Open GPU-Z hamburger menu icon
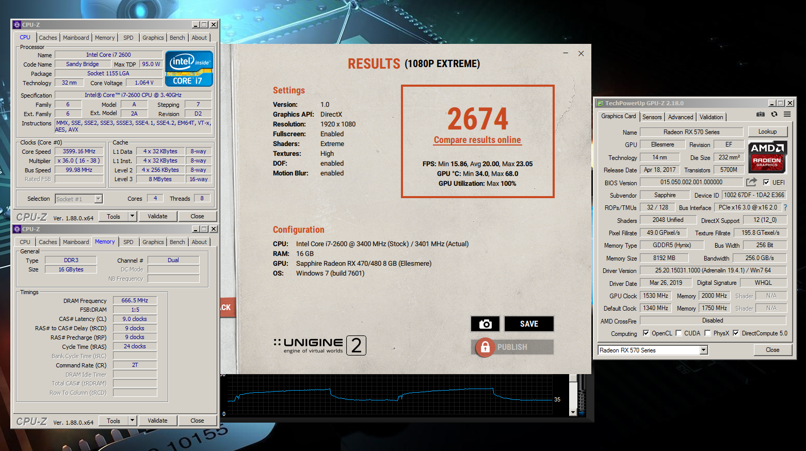The image size is (806, 451). (787, 115)
